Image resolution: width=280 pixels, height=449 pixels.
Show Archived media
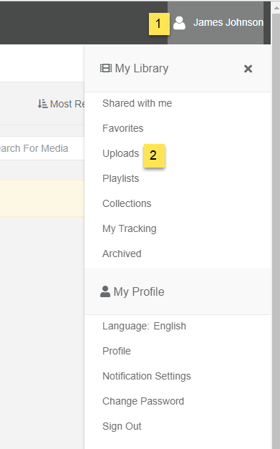click(x=122, y=254)
